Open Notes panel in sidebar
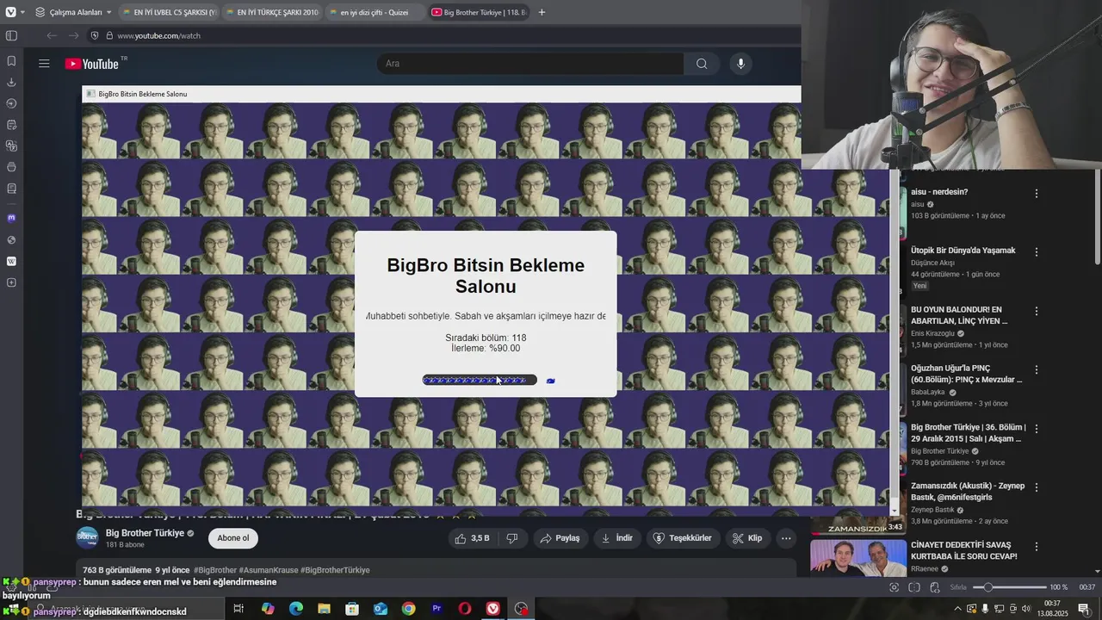This screenshot has height=620, width=1102. point(11,125)
